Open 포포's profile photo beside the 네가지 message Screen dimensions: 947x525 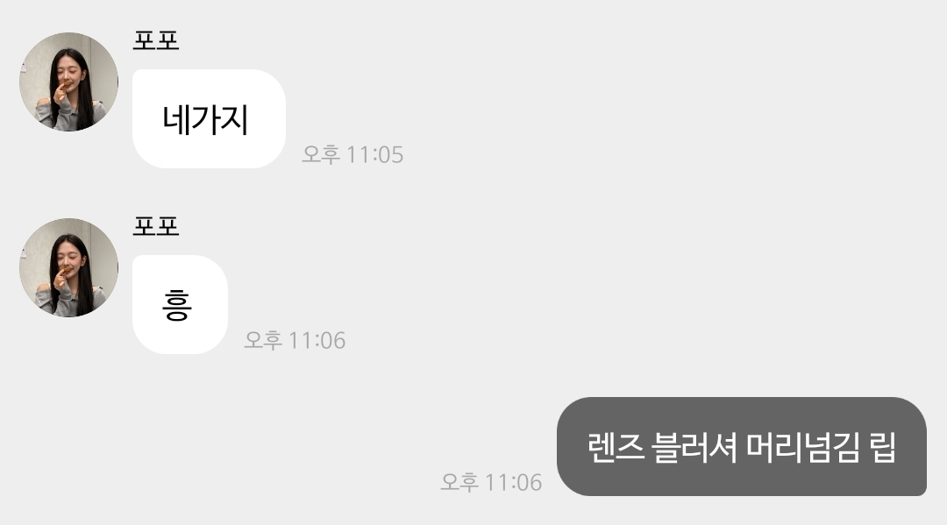pos(69,82)
